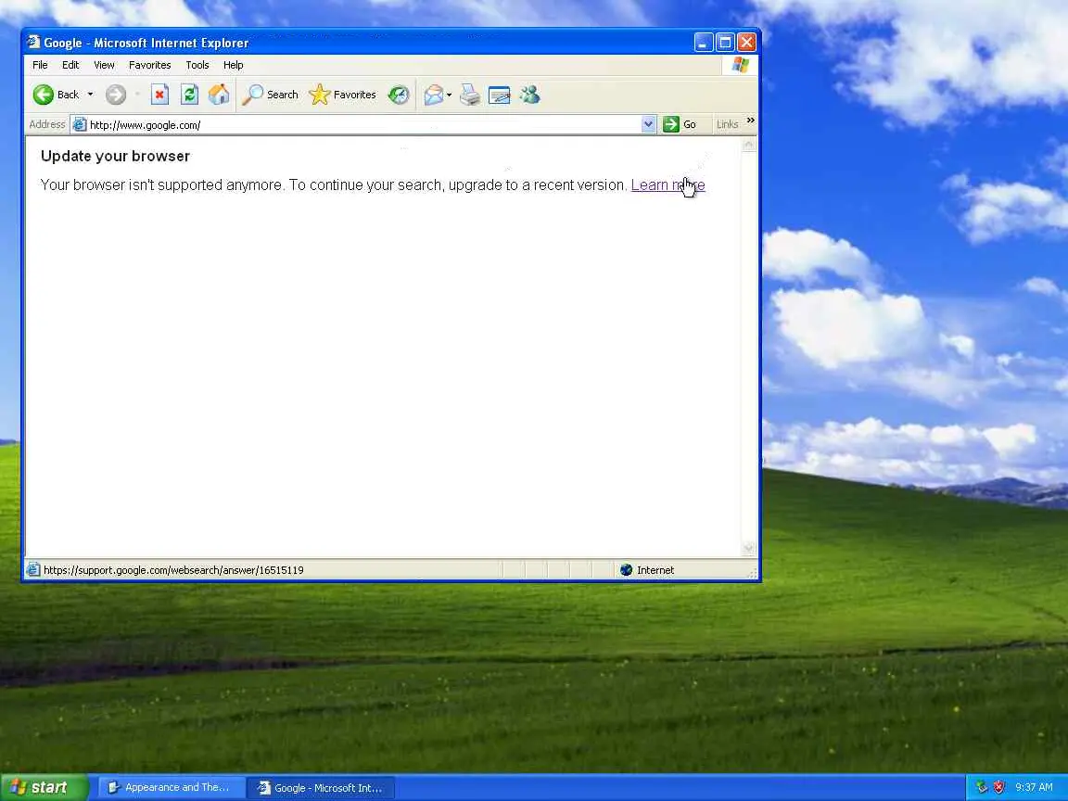Screen dimensions: 1068x801
Task: Click the address bar URL field
Action: pos(363,124)
